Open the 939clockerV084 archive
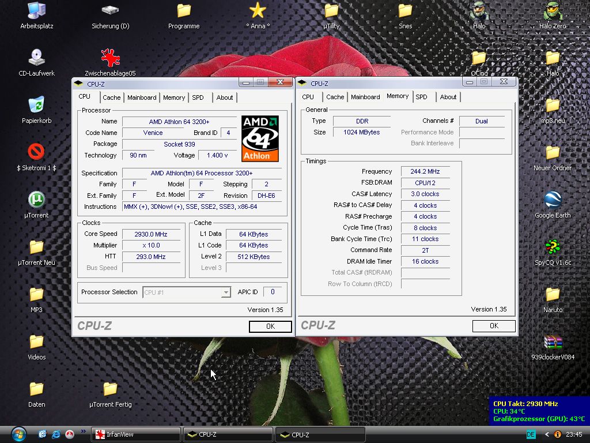The height and width of the screenshot is (443, 590). tap(553, 347)
